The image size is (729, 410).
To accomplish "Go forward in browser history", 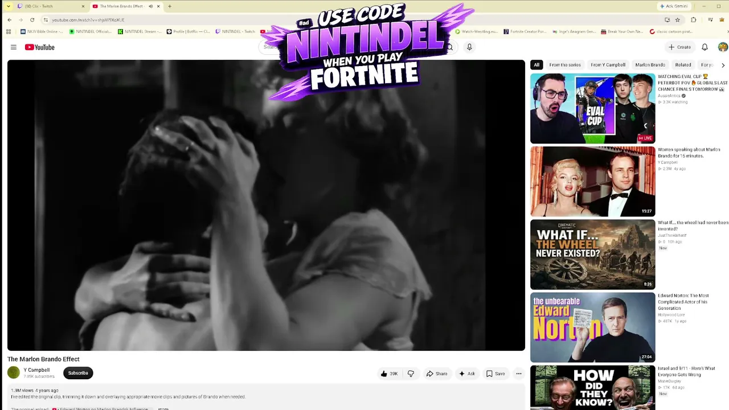I will point(21,20).
